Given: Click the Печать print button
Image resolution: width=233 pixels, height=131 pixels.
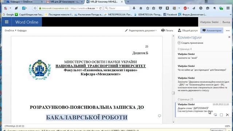Looking at the screenshot, I should 167,31.
